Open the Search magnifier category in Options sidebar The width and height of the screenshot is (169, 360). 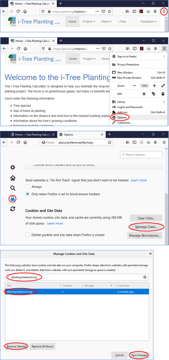click(13, 188)
